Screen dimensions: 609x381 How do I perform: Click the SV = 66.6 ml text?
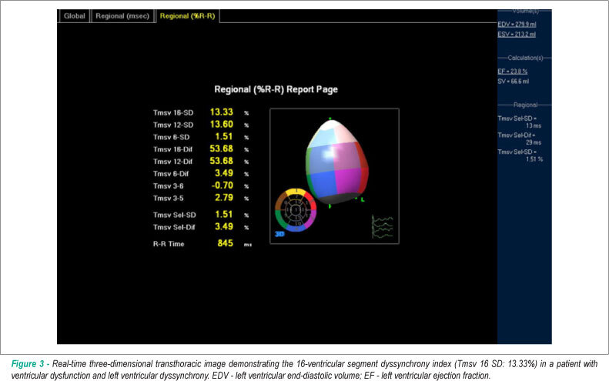513,81
